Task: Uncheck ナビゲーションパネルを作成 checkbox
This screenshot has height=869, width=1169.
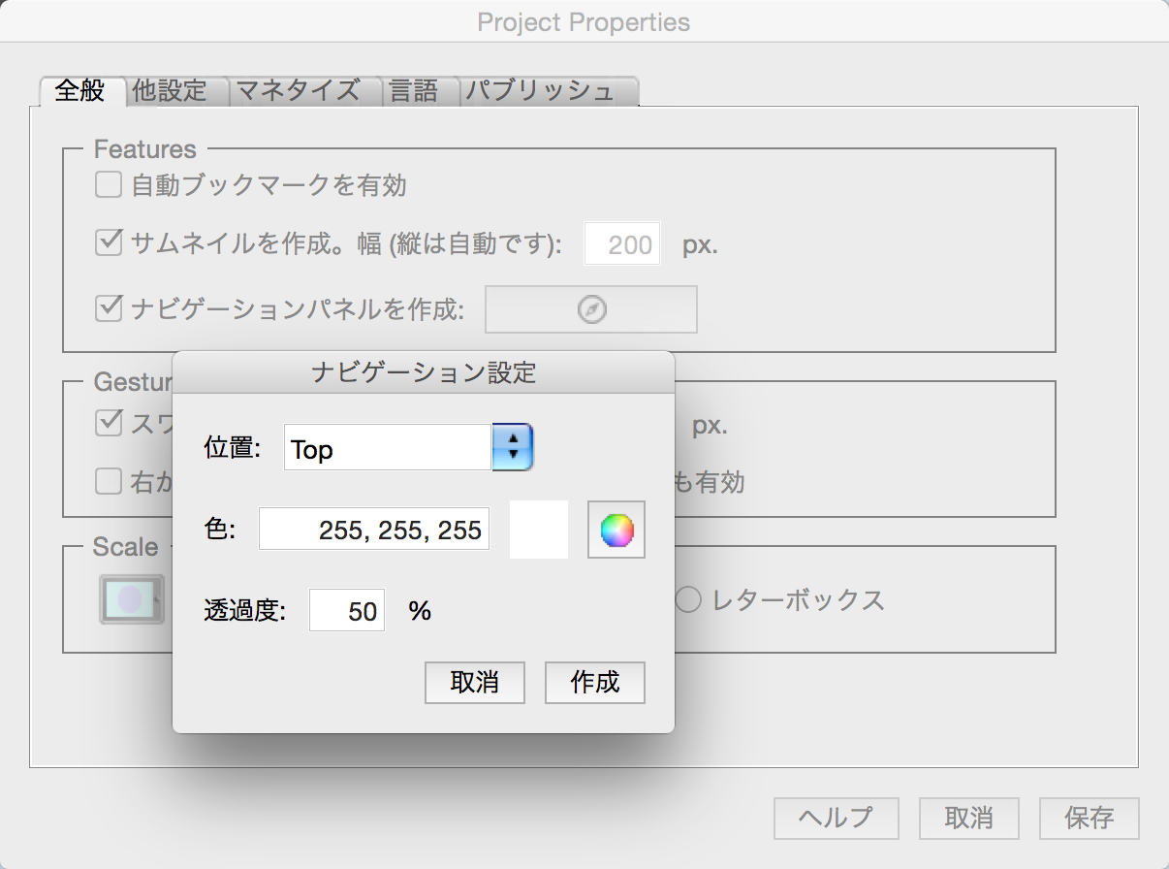Action: (108, 309)
